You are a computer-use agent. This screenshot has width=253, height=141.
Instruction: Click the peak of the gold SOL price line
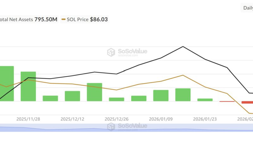[x=183, y=75]
